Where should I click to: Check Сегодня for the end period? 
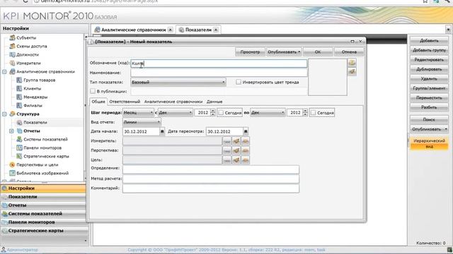point(313,113)
